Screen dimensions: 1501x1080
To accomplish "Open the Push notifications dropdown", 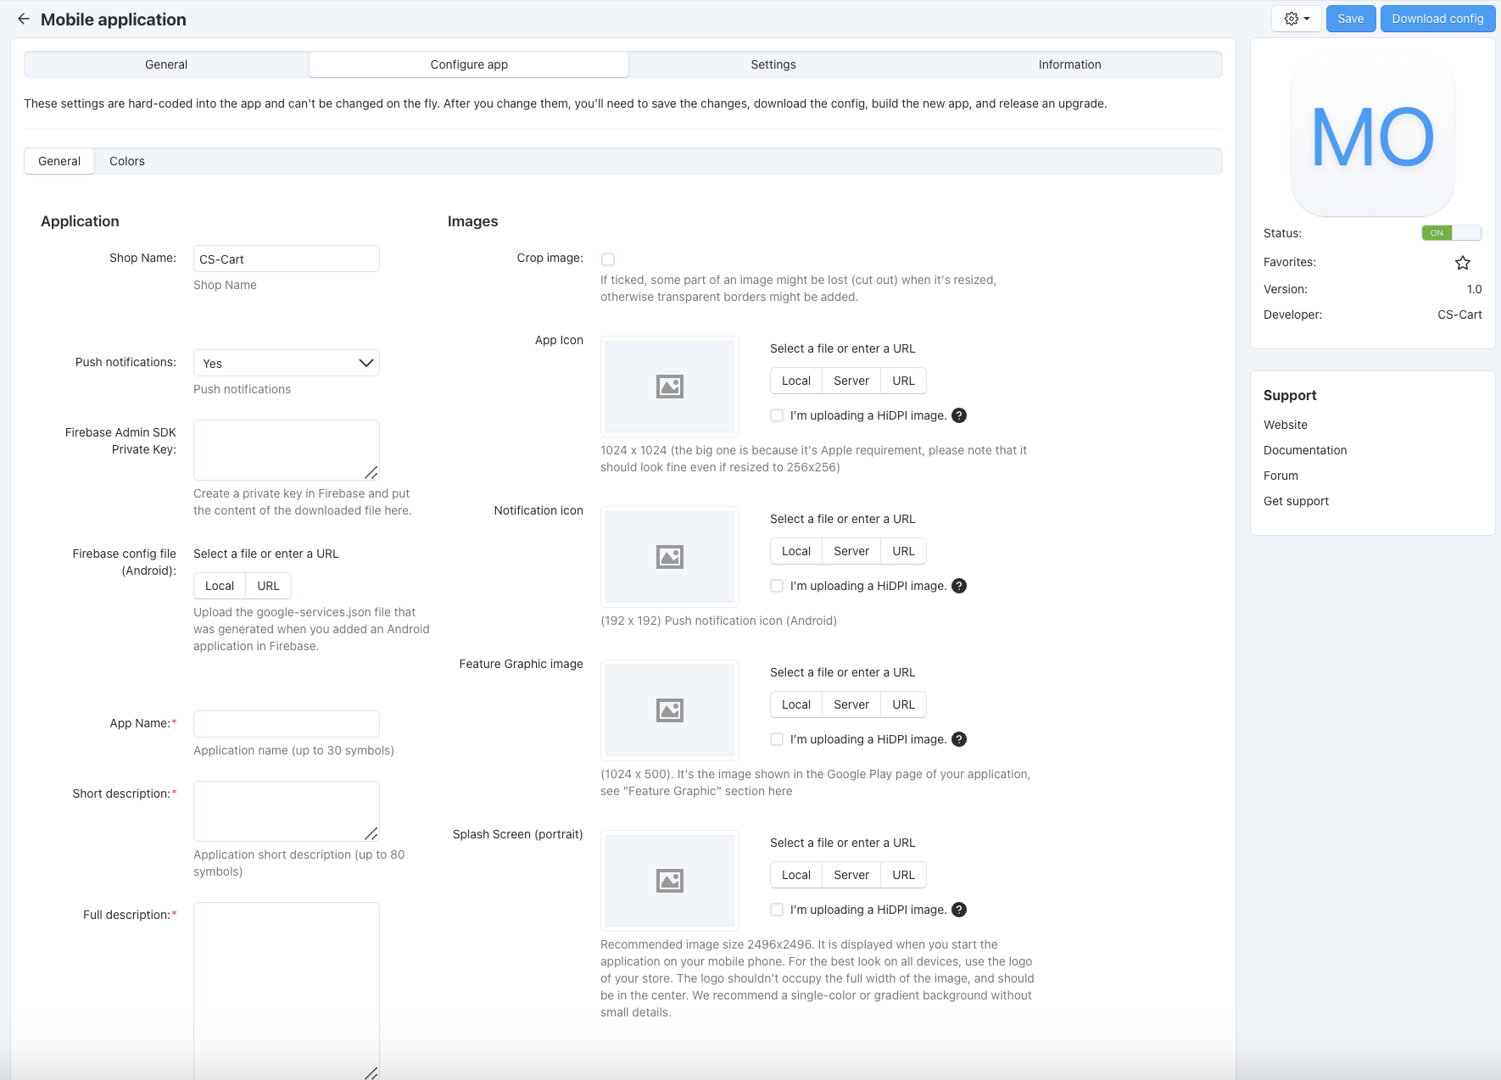I will pos(287,363).
